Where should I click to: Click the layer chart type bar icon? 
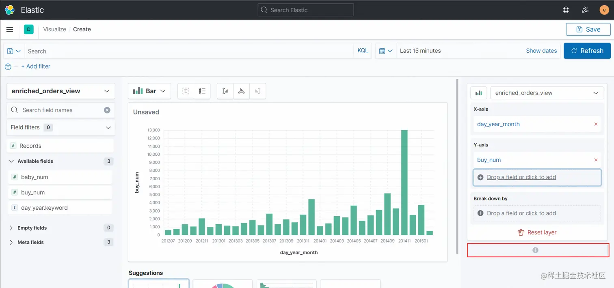(479, 93)
